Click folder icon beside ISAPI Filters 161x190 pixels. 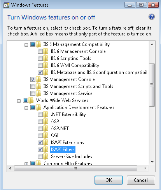coord(46,150)
